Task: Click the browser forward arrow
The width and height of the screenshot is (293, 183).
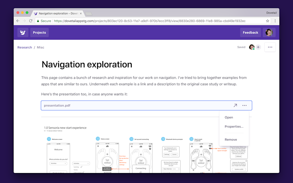Action: [24, 21]
